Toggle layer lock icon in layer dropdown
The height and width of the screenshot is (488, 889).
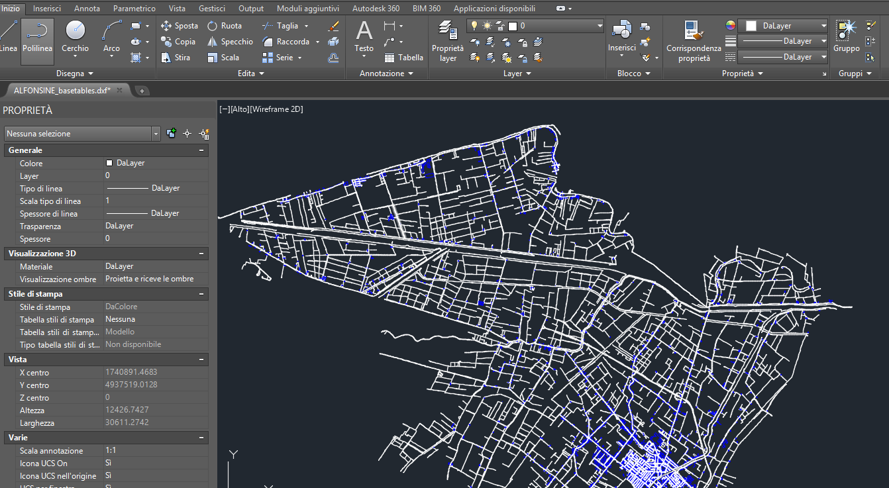pos(499,26)
